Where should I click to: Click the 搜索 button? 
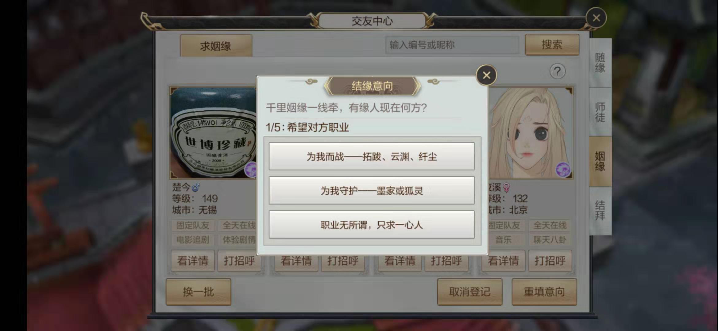[x=552, y=45]
